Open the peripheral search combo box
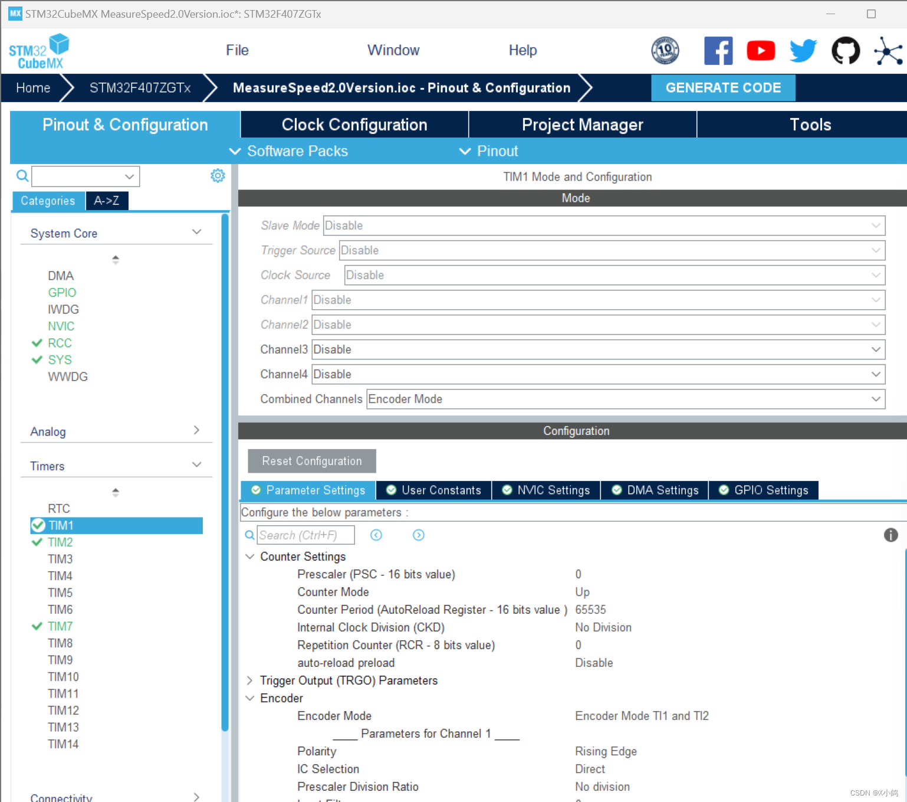 coord(86,176)
